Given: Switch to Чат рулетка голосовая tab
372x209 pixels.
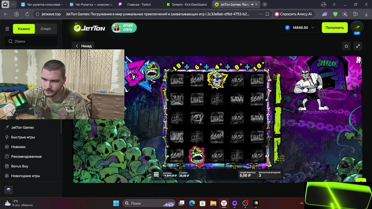Looking at the screenshot, I should (x=42, y=4).
